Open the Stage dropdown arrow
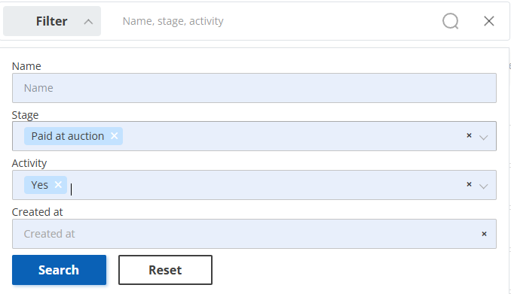Viewport: 511px width, 294px height. tap(483, 138)
